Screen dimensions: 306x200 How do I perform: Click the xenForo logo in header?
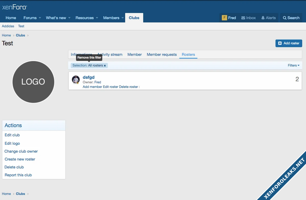point(15,7)
